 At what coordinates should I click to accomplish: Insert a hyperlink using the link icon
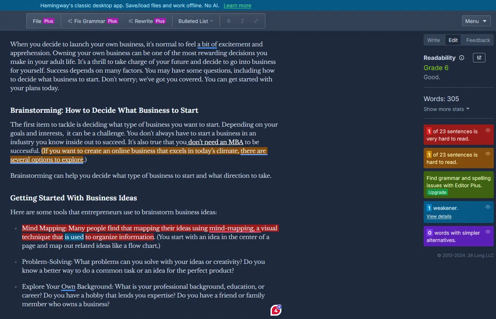256,21
